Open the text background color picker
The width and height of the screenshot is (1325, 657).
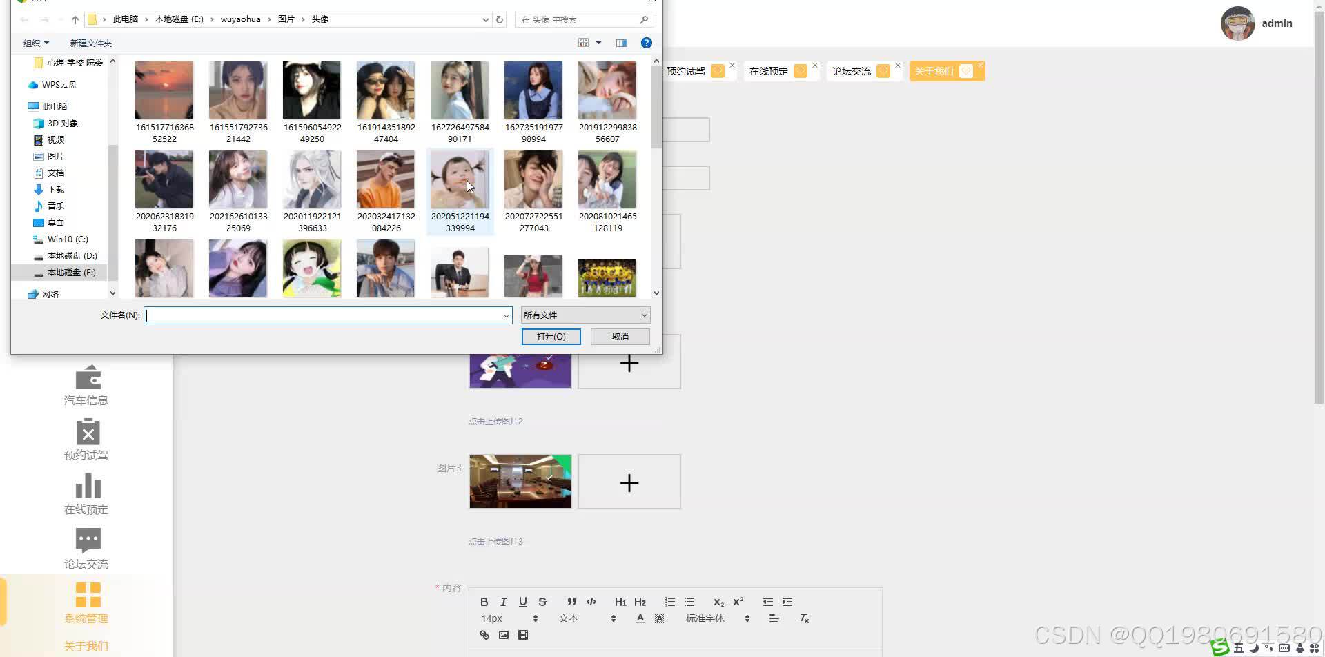[x=659, y=618]
